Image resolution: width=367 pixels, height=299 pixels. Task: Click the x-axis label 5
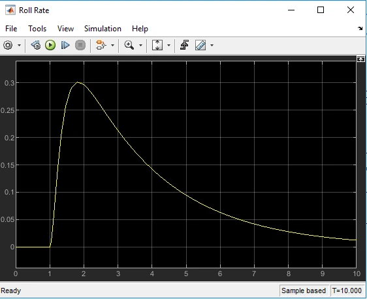tap(186, 274)
